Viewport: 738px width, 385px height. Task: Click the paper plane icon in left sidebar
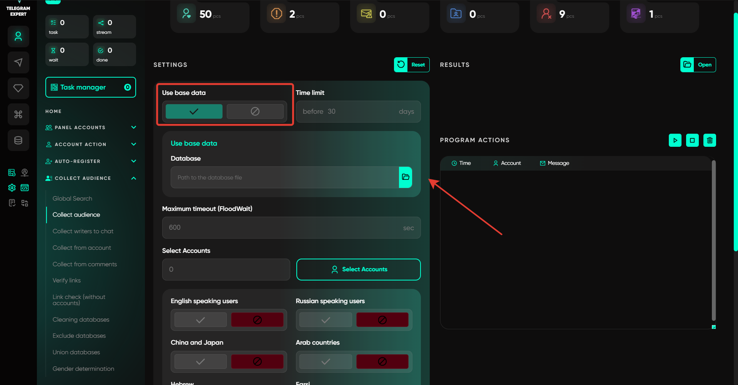point(18,62)
